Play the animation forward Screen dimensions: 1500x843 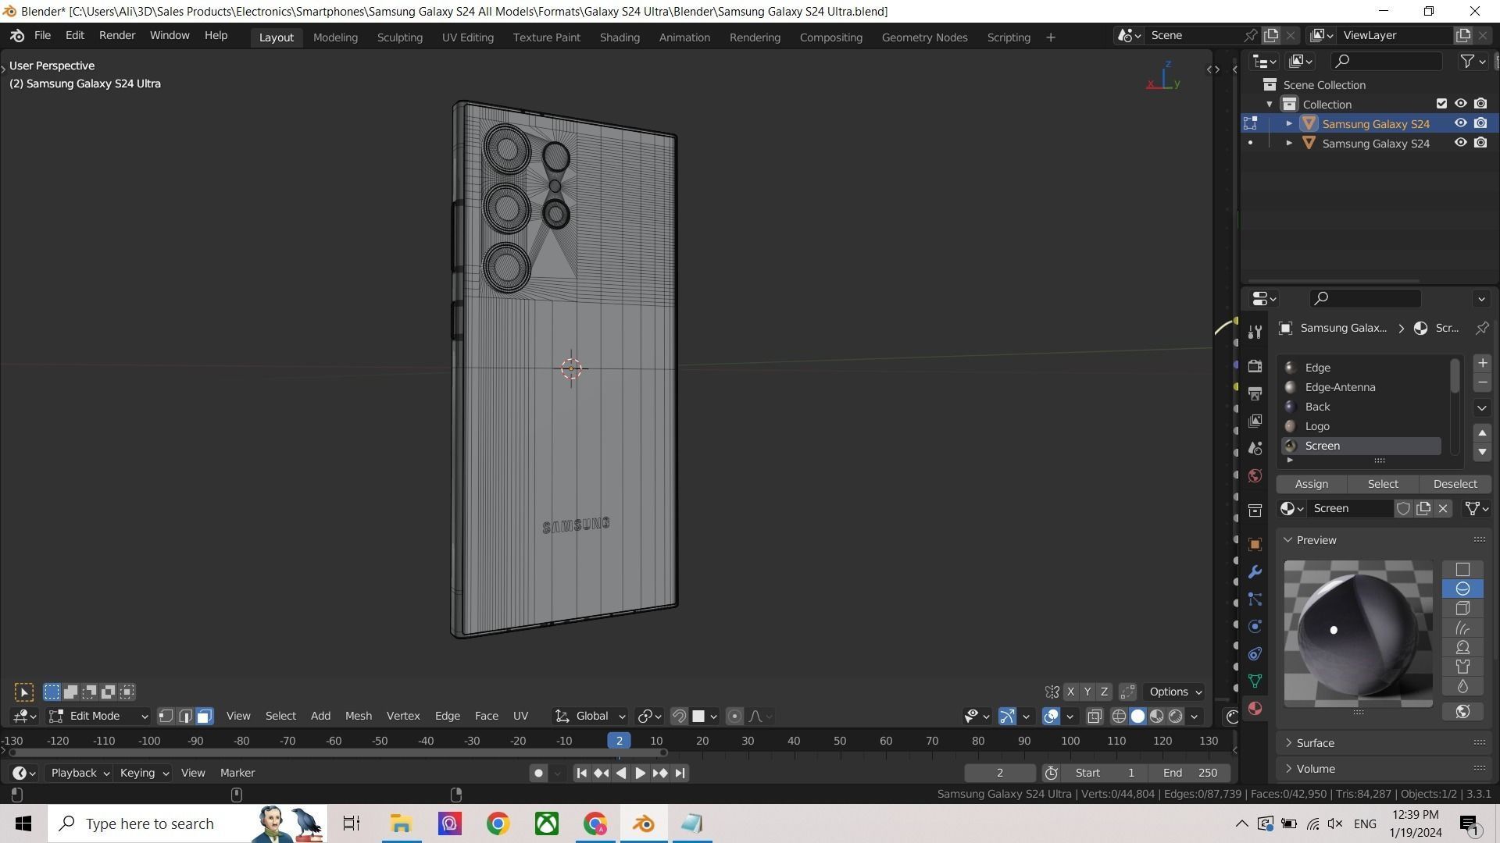click(x=640, y=773)
